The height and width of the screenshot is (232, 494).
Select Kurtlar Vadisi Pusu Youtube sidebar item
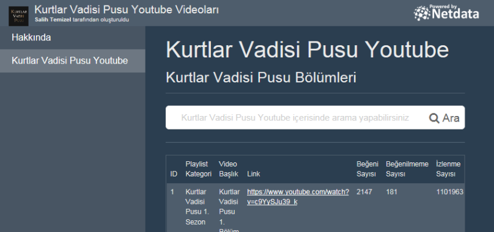click(73, 61)
